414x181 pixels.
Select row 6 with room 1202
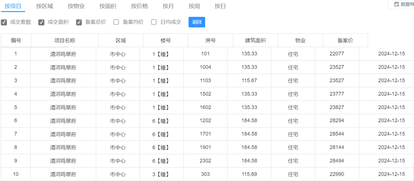coord(207,121)
